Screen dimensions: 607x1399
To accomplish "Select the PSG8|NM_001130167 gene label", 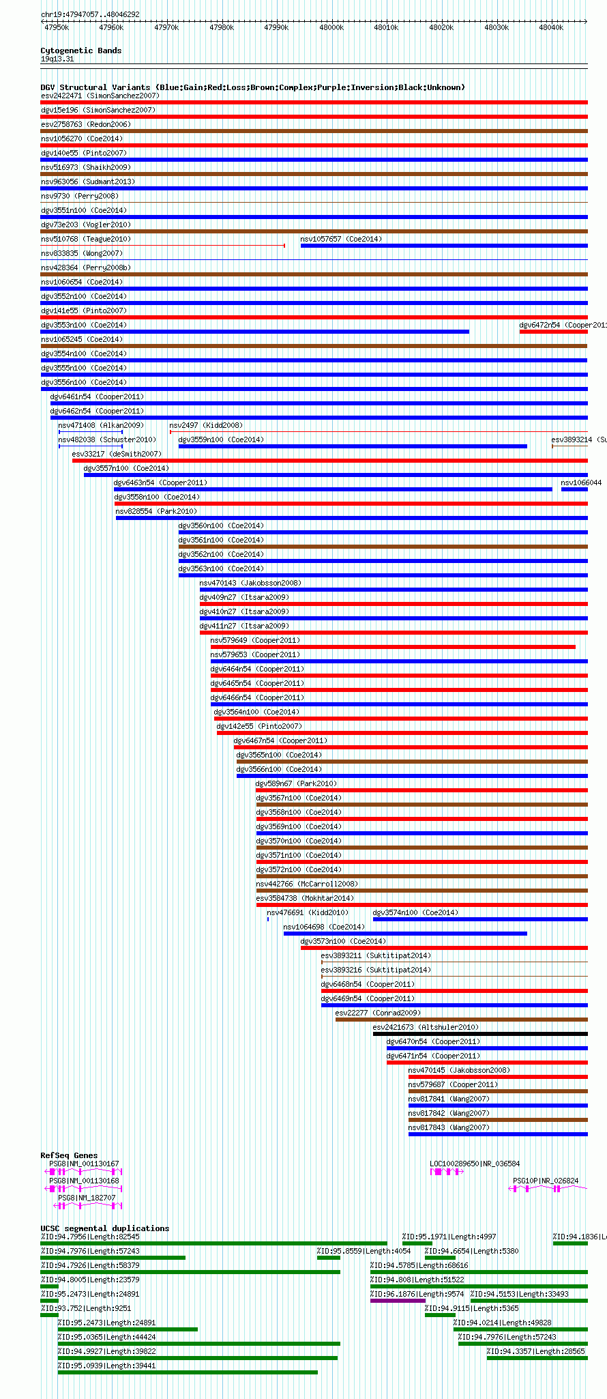I will (84, 1164).
